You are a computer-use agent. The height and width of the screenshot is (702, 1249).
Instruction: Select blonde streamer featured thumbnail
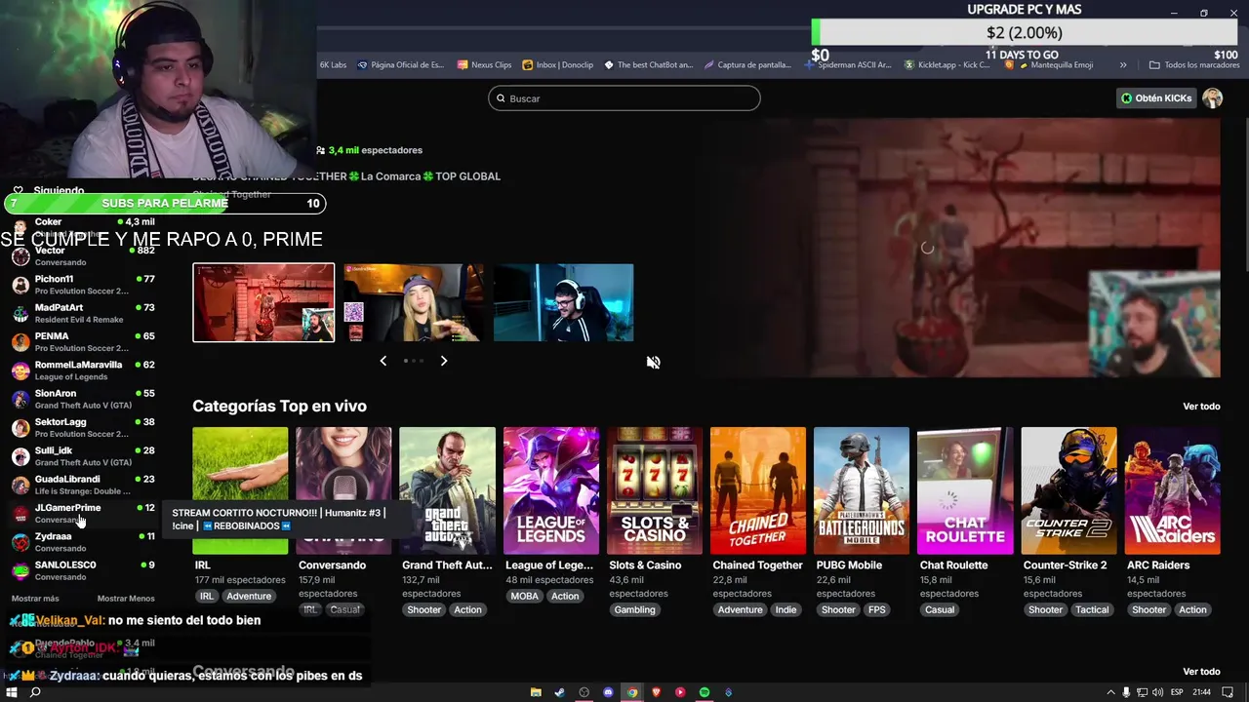pyautogui.click(x=413, y=303)
